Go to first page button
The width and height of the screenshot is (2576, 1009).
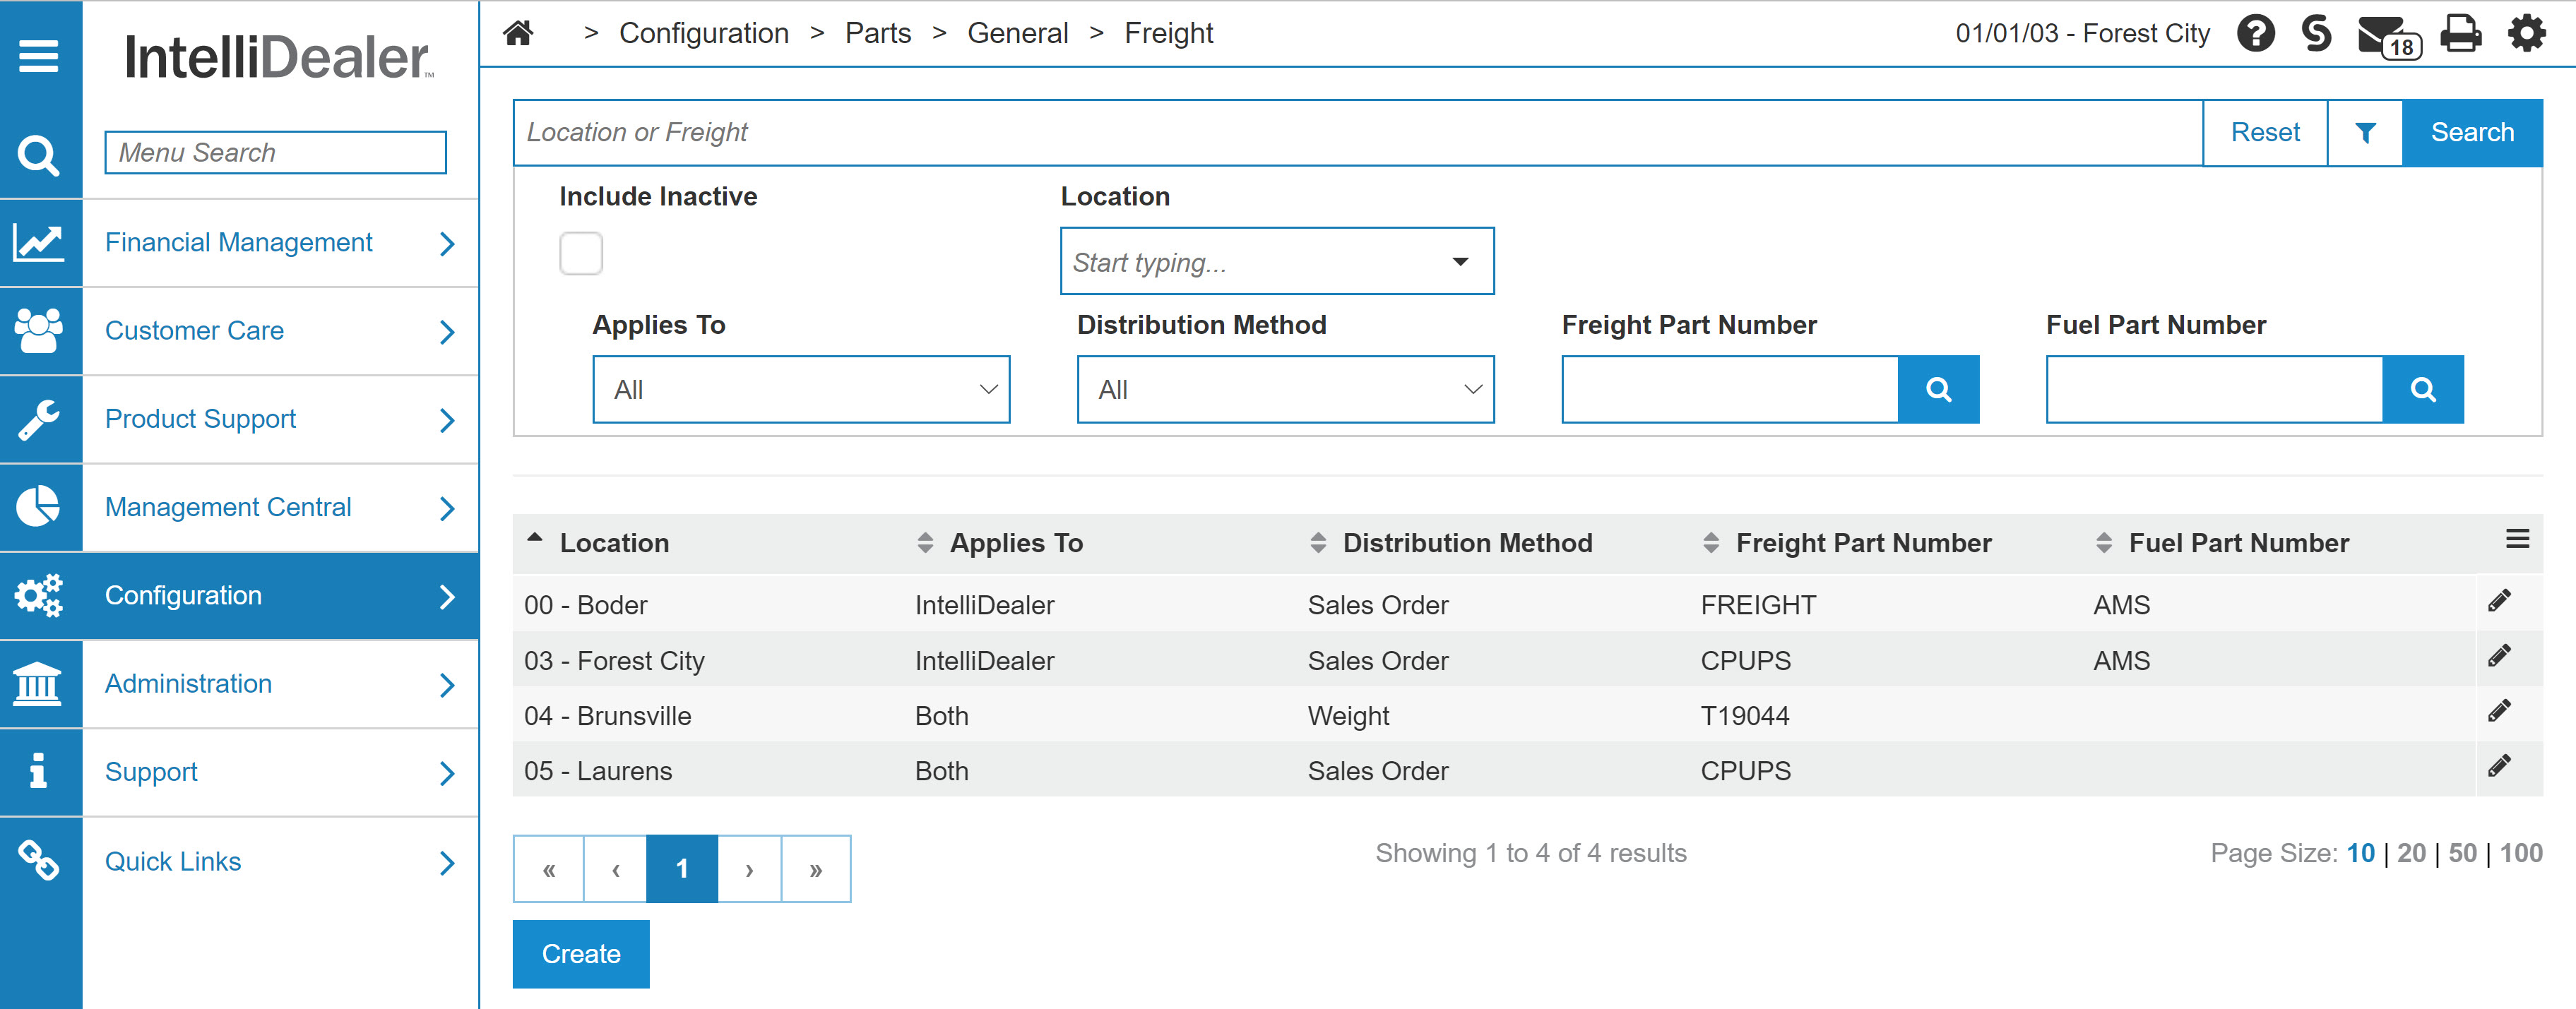point(549,869)
